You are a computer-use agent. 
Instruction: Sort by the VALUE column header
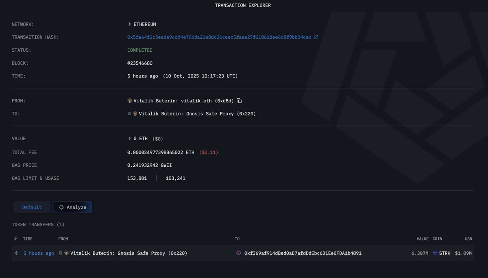423,239
